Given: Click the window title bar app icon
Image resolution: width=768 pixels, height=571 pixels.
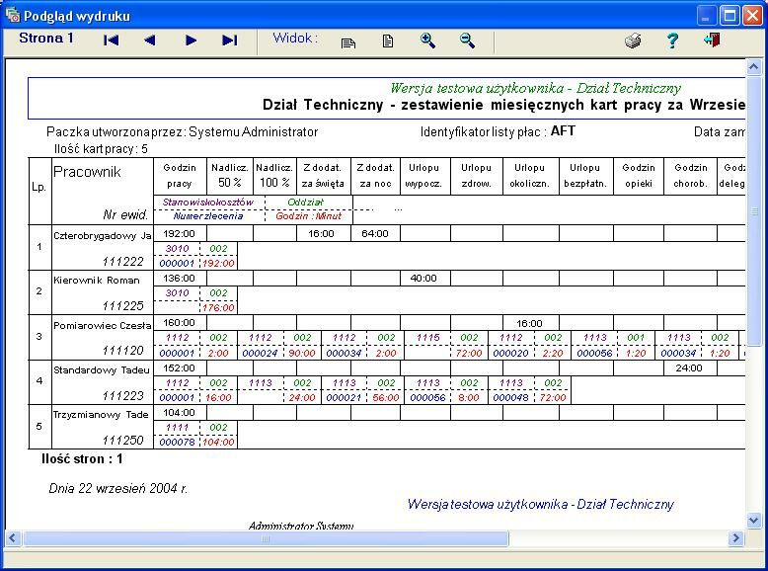Looking at the screenshot, I should [13, 16].
